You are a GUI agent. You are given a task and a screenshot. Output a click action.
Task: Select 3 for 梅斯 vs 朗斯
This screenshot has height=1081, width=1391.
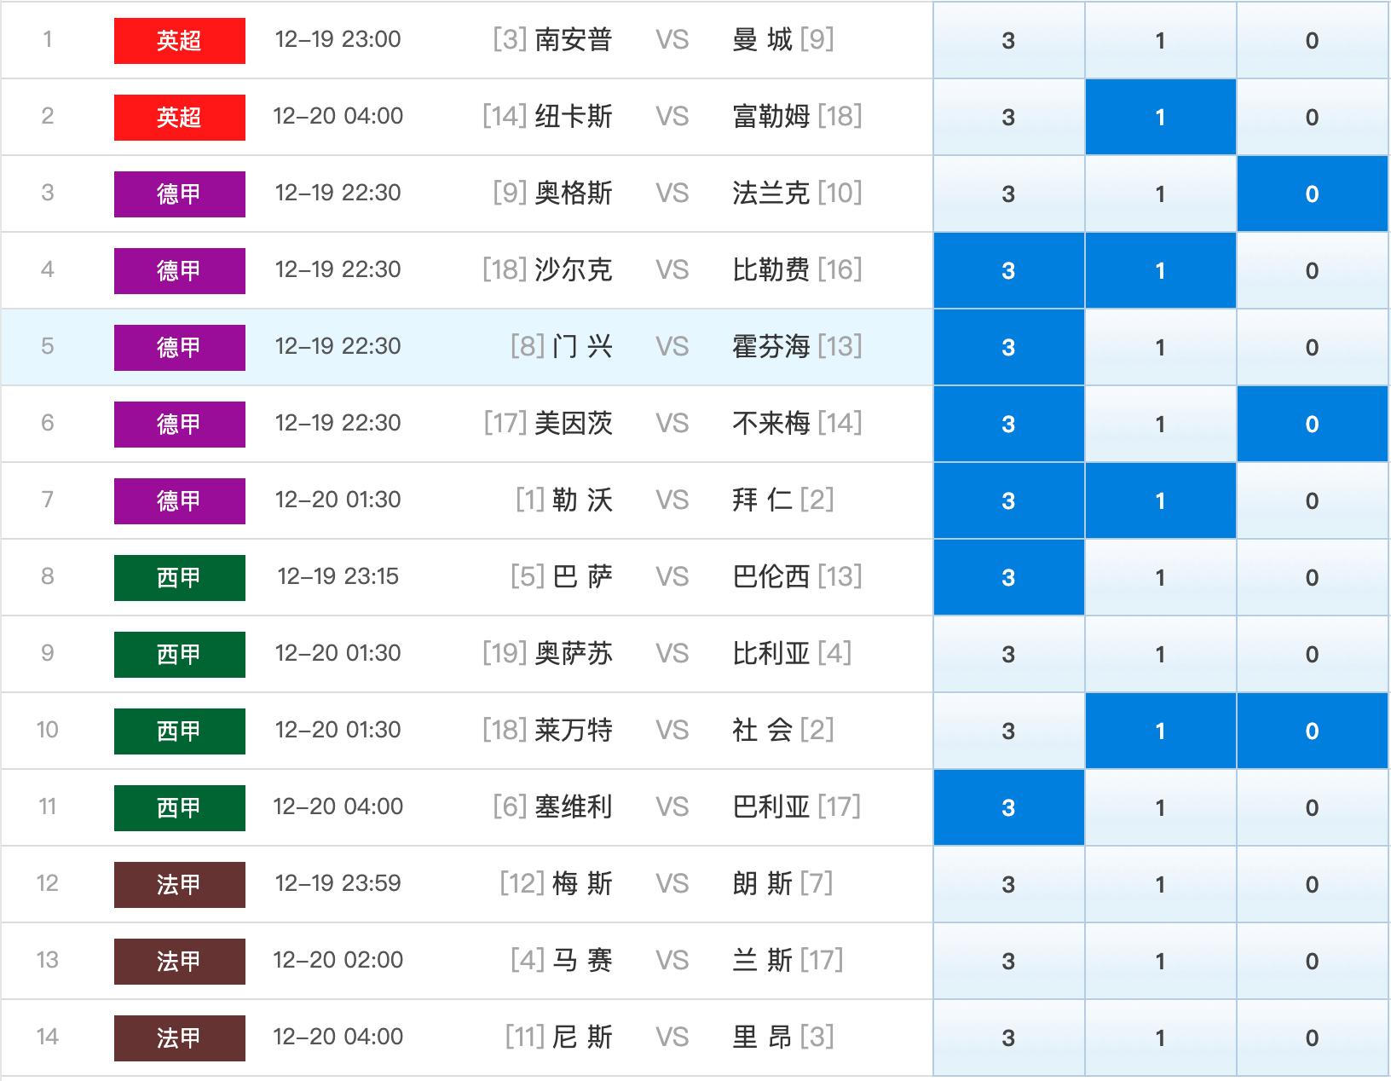pyautogui.click(x=1009, y=884)
